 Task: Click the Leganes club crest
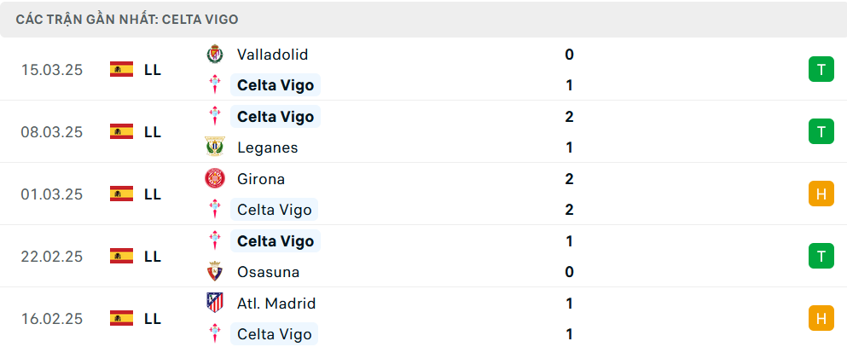point(215,147)
